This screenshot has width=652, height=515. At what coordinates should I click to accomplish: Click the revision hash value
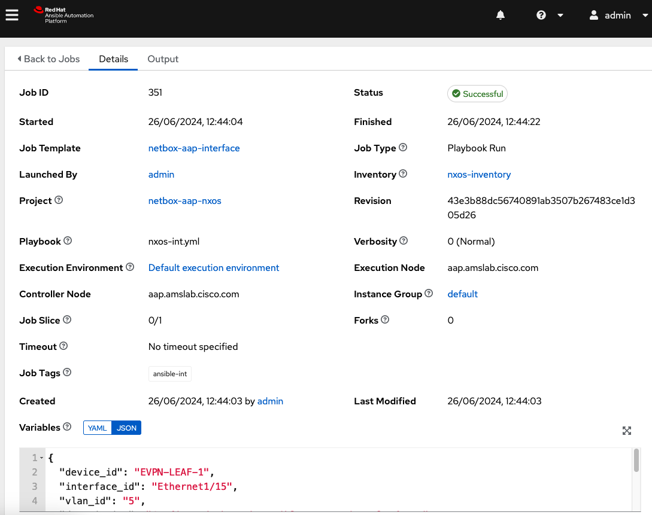click(x=541, y=208)
